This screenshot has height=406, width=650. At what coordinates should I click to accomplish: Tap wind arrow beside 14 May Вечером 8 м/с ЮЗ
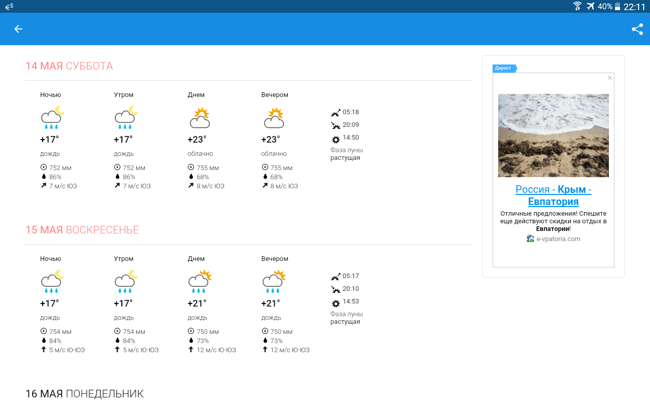[x=265, y=186]
